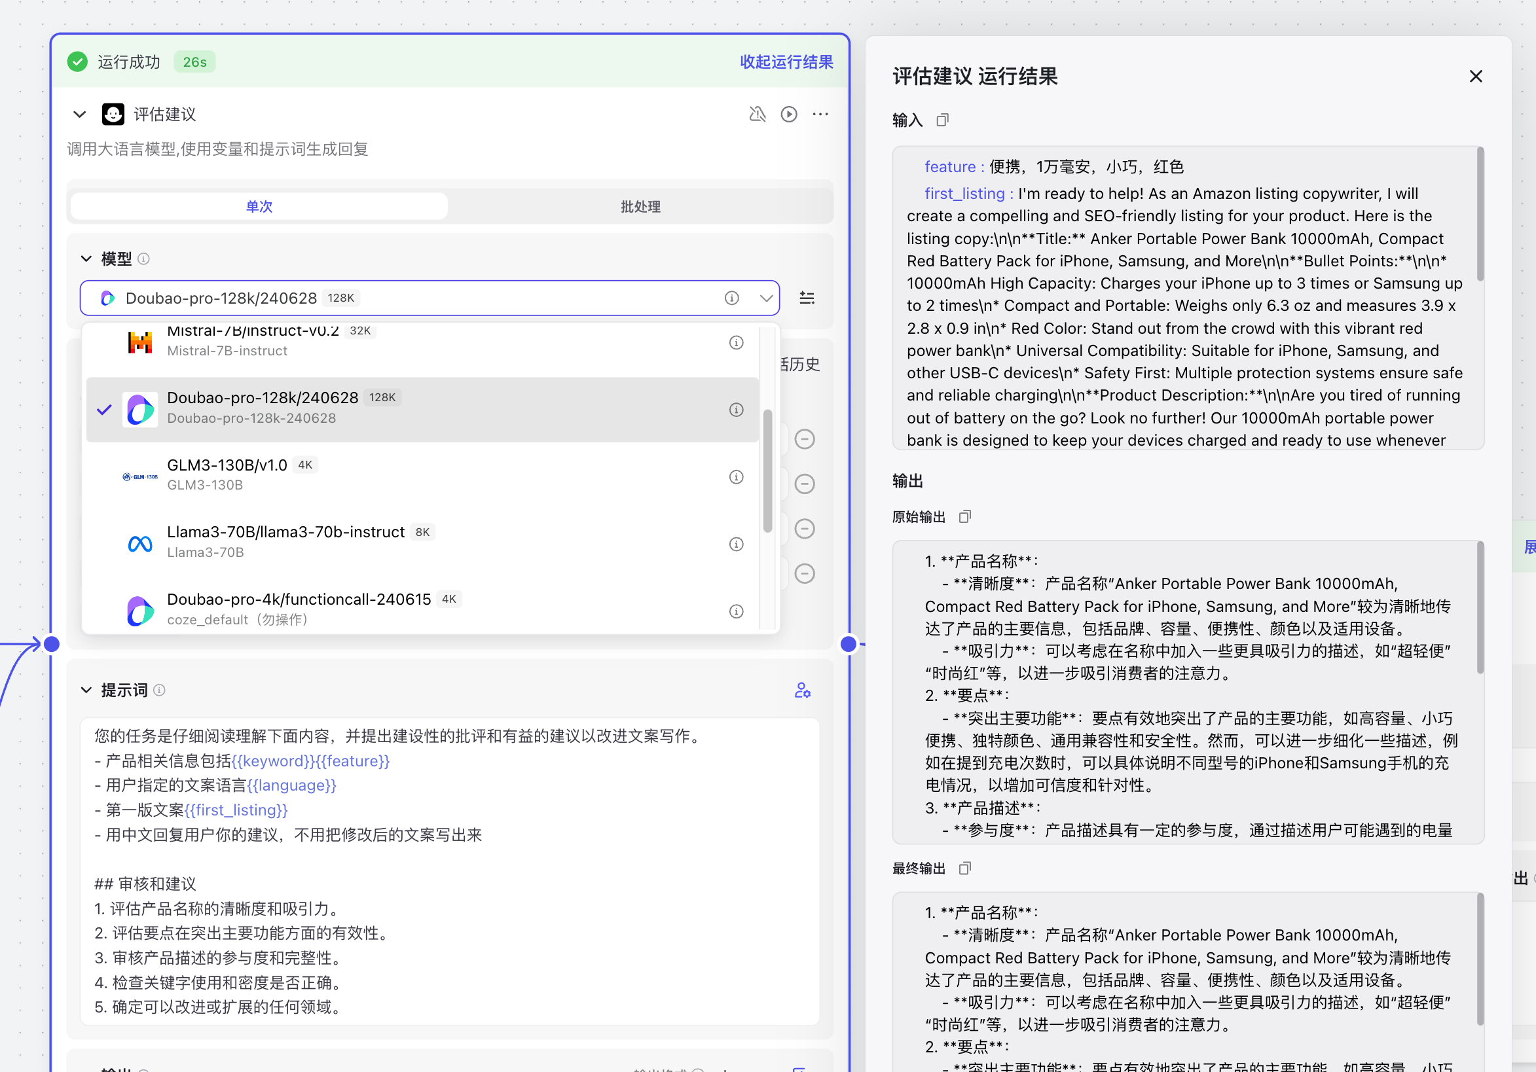Remove the fourth input row with minus icon
This screenshot has height=1072, width=1536.
coord(805,574)
